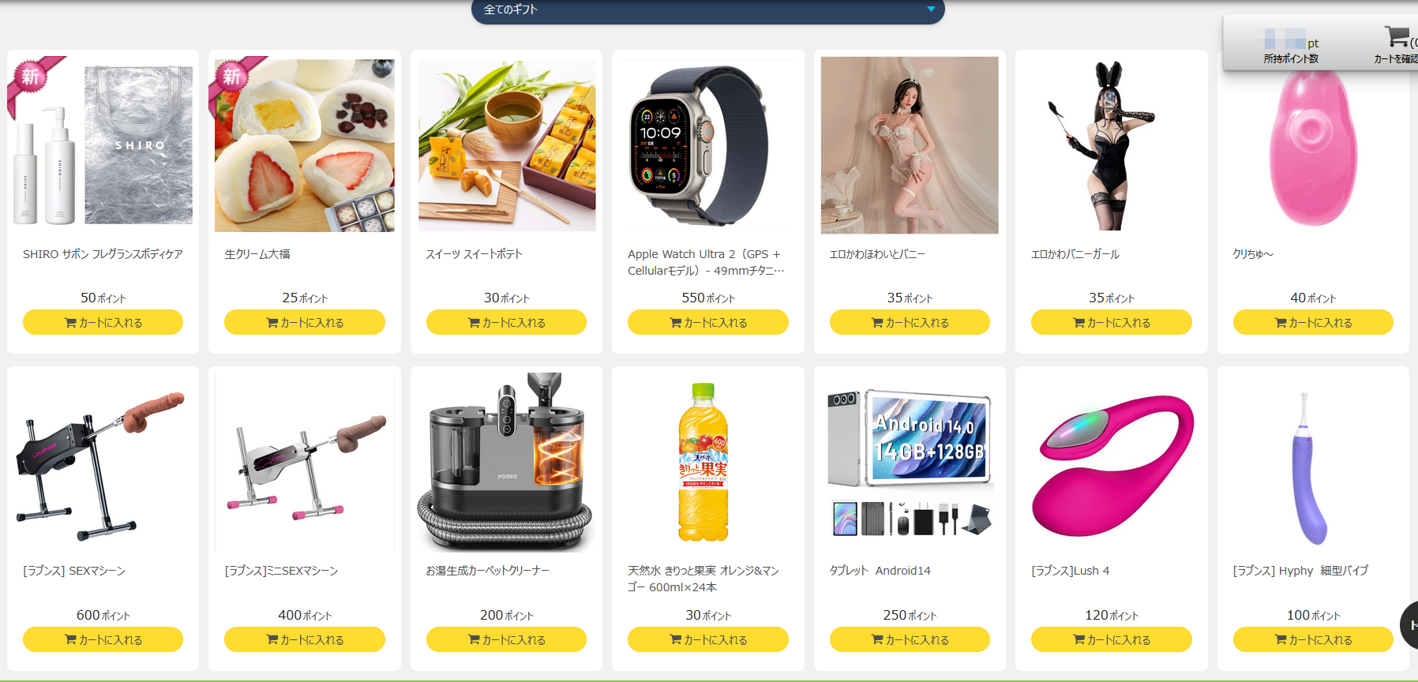Click the 新 badge on 生クリーム大福 item

click(x=231, y=77)
